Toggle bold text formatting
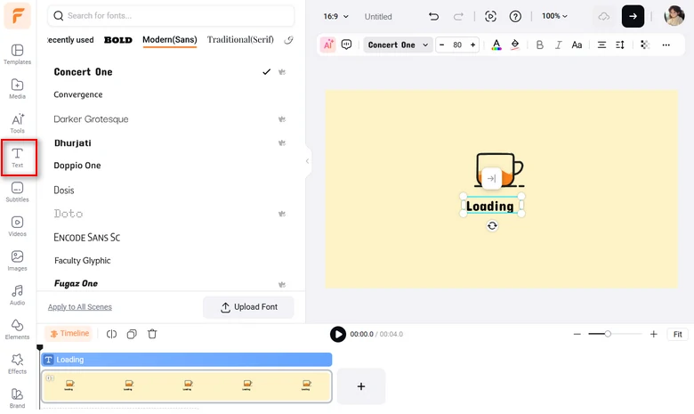This screenshot has width=694, height=414. pyautogui.click(x=539, y=45)
